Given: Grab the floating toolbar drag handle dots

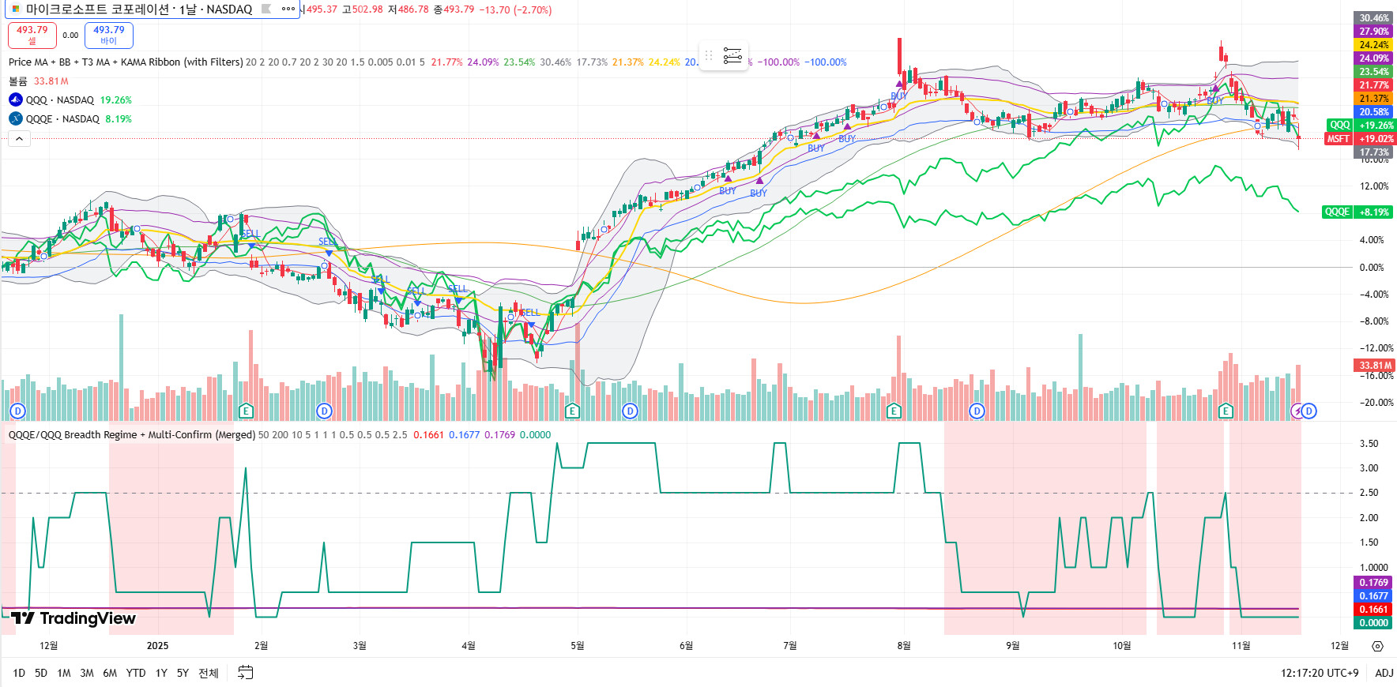Looking at the screenshot, I should pyautogui.click(x=709, y=55).
